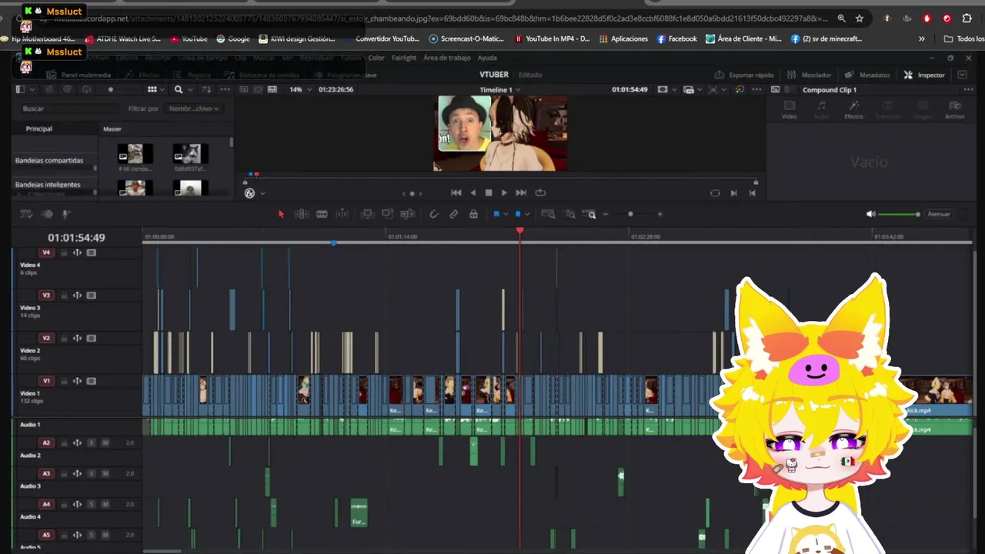985x554 pixels.
Task: Mute the Audio 3 track
Action: [105, 474]
